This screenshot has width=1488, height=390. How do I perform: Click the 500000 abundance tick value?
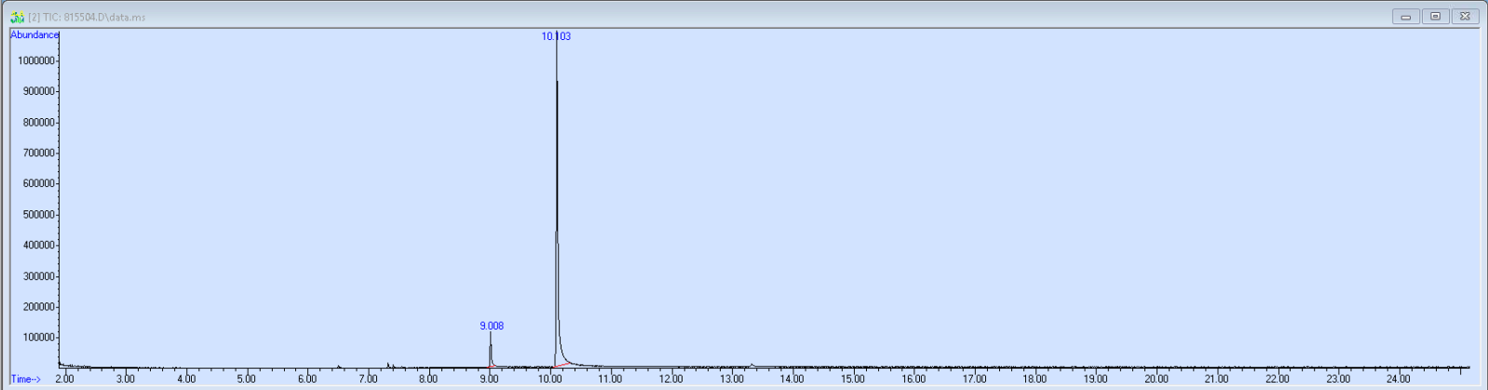(39, 214)
